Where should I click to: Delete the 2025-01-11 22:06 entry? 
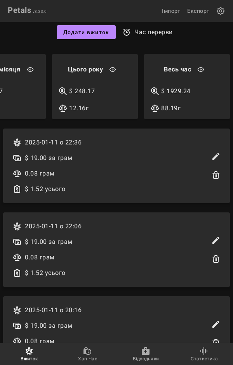click(x=216, y=259)
